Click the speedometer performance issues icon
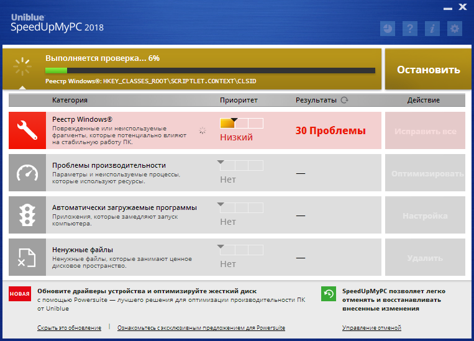 tap(27, 173)
